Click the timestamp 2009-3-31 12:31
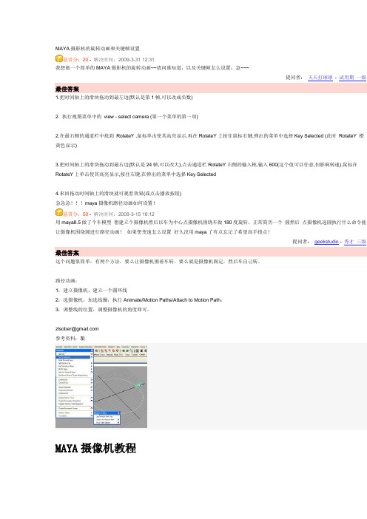Screen dimensions: 367x519 136,60
